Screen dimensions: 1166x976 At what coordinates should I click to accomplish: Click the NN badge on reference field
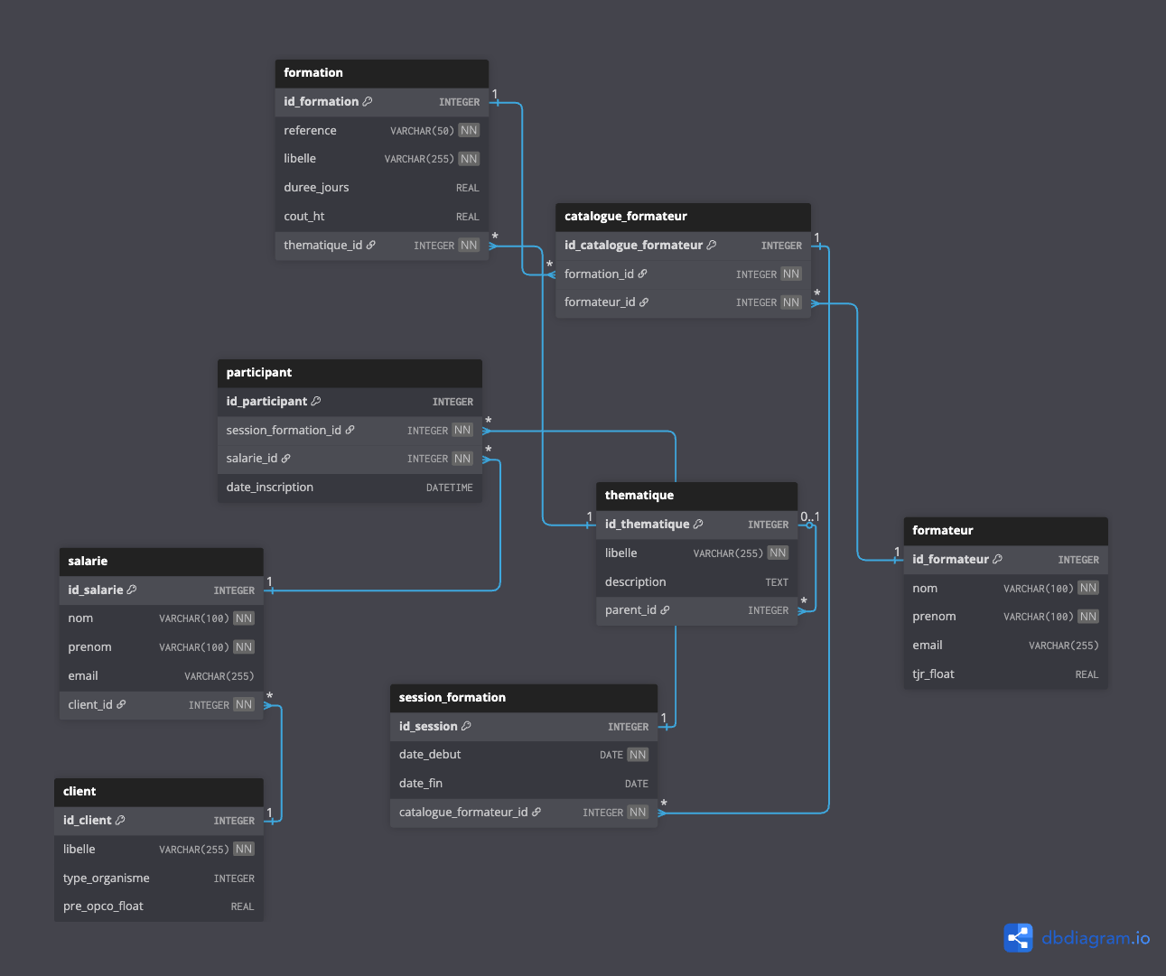pos(469,131)
